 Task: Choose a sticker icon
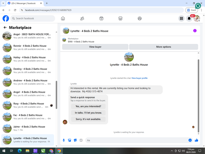tap(75, 140)
